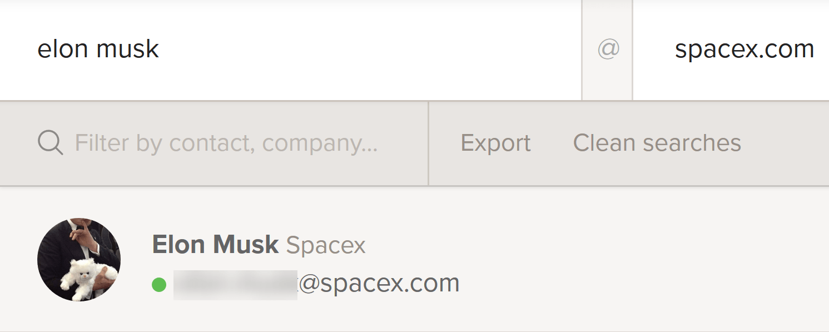
Task: Click the magnifier icon in the filter bar
Action: [50, 143]
